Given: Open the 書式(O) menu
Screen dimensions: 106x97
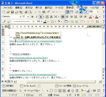Looking at the screenshot, I should point(48,8).
